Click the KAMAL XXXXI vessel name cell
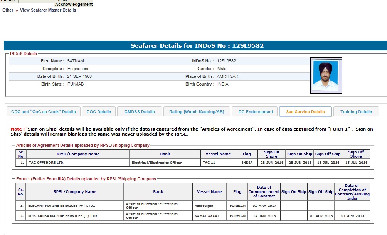 [x=207, y=216]
